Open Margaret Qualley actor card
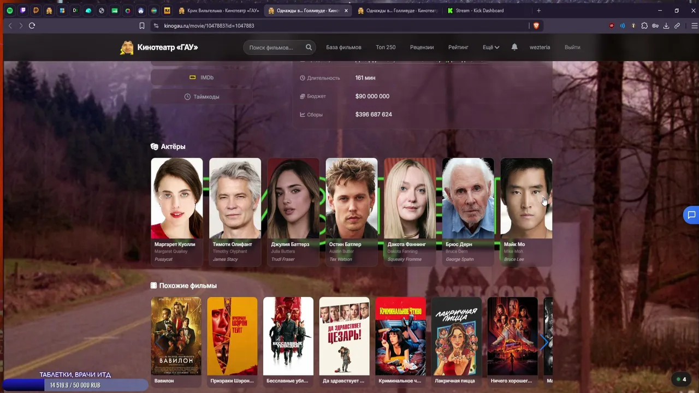699x393 pixels. 177,212
